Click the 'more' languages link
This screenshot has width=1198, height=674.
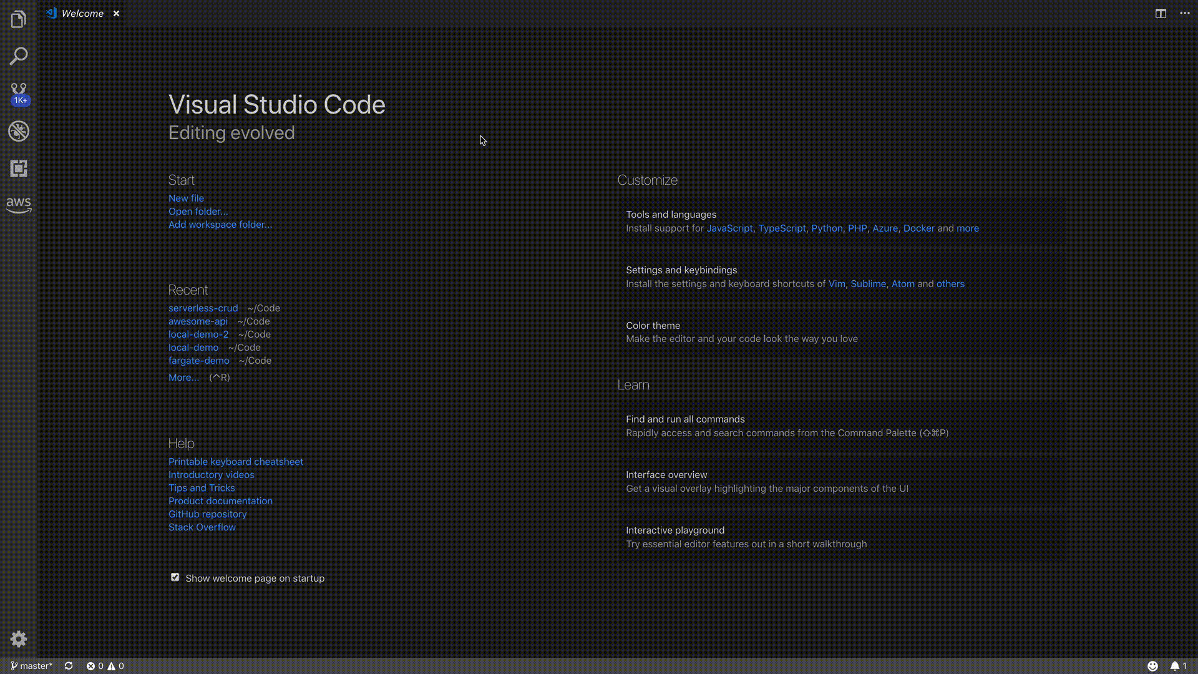click(x=968, y=228)
